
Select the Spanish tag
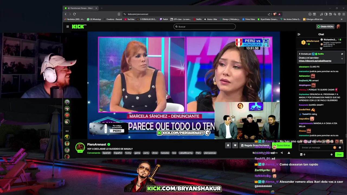[x=107, y=153]
